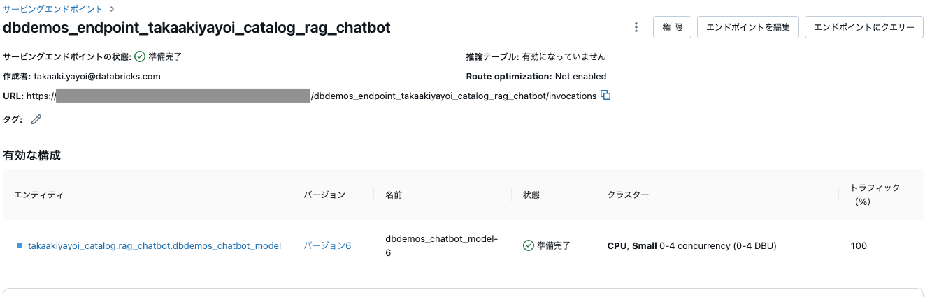Copy the endpoint invocations URL
Viewport: 932px width, 297px height.
[606, 96]
